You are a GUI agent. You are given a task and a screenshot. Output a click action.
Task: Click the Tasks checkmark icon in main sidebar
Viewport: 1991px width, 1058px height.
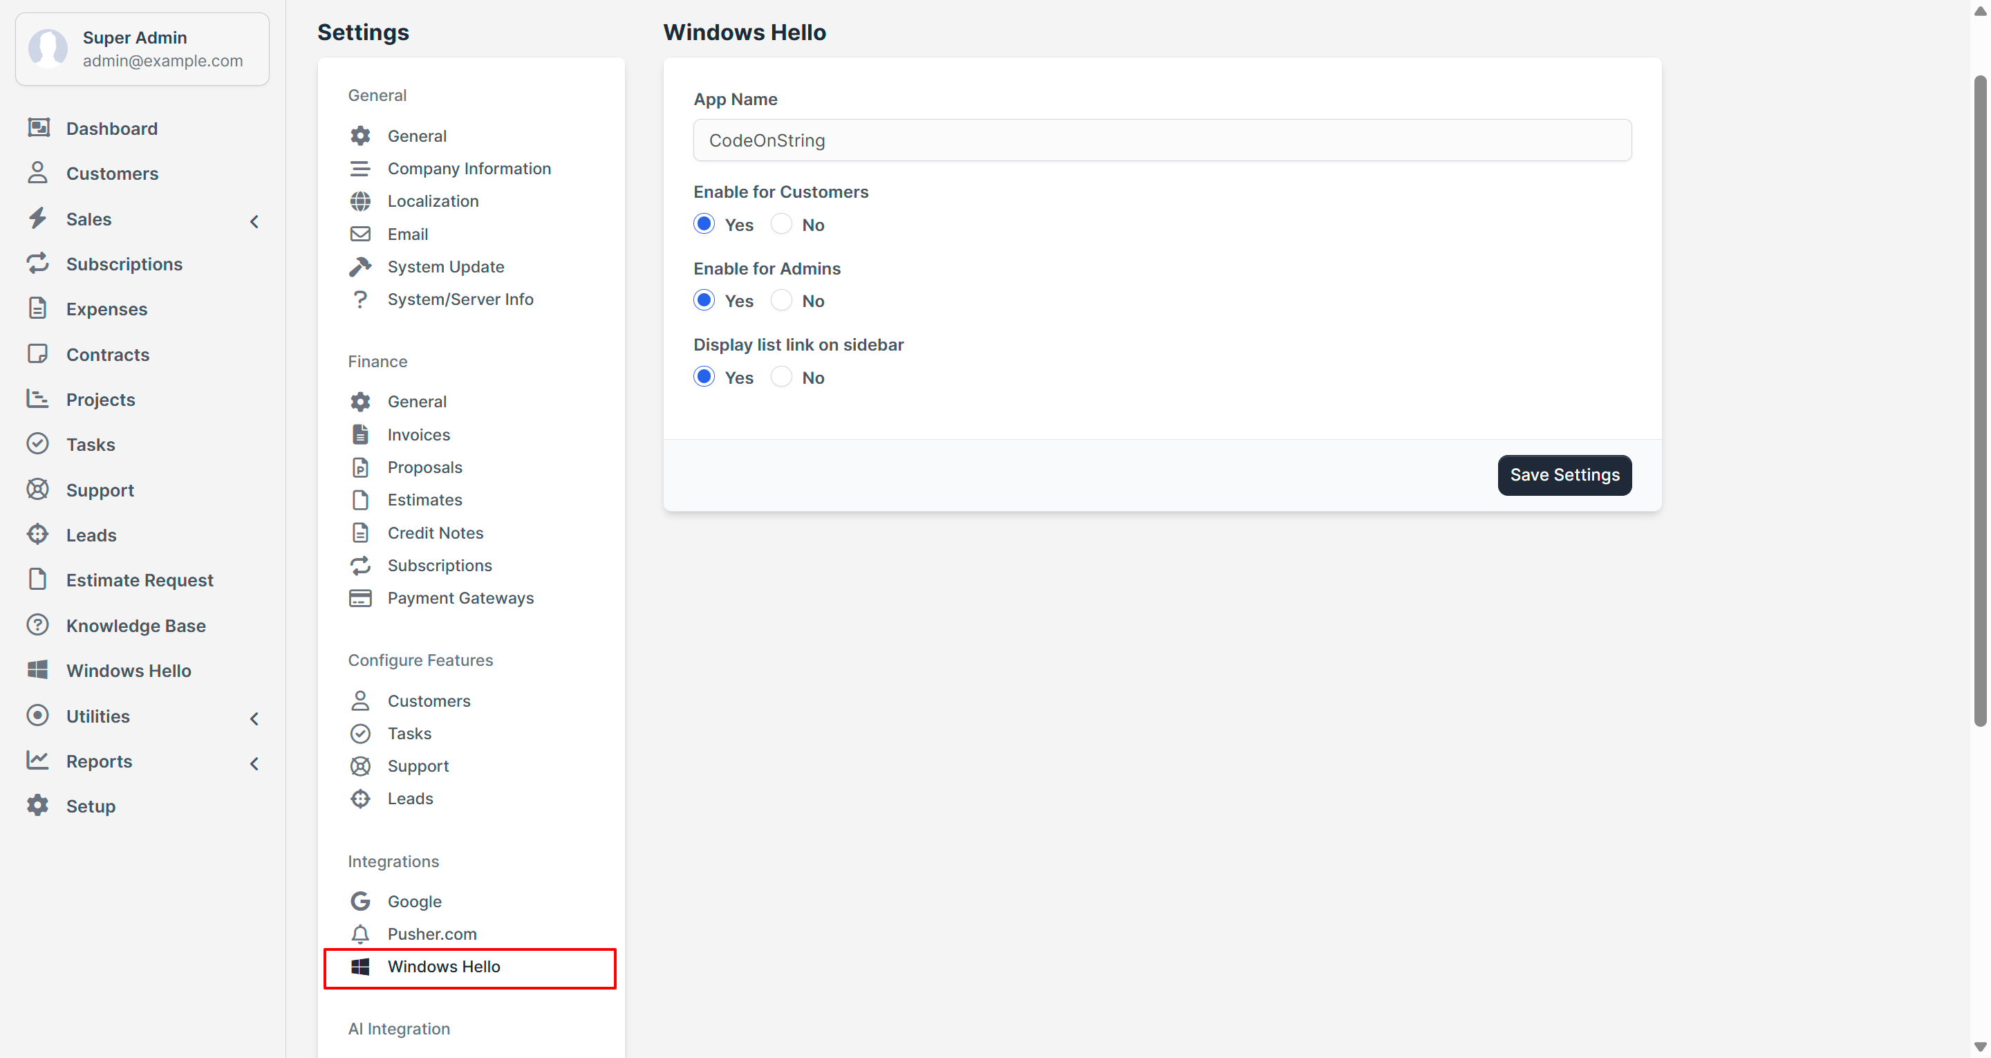[x=38, y=443]
